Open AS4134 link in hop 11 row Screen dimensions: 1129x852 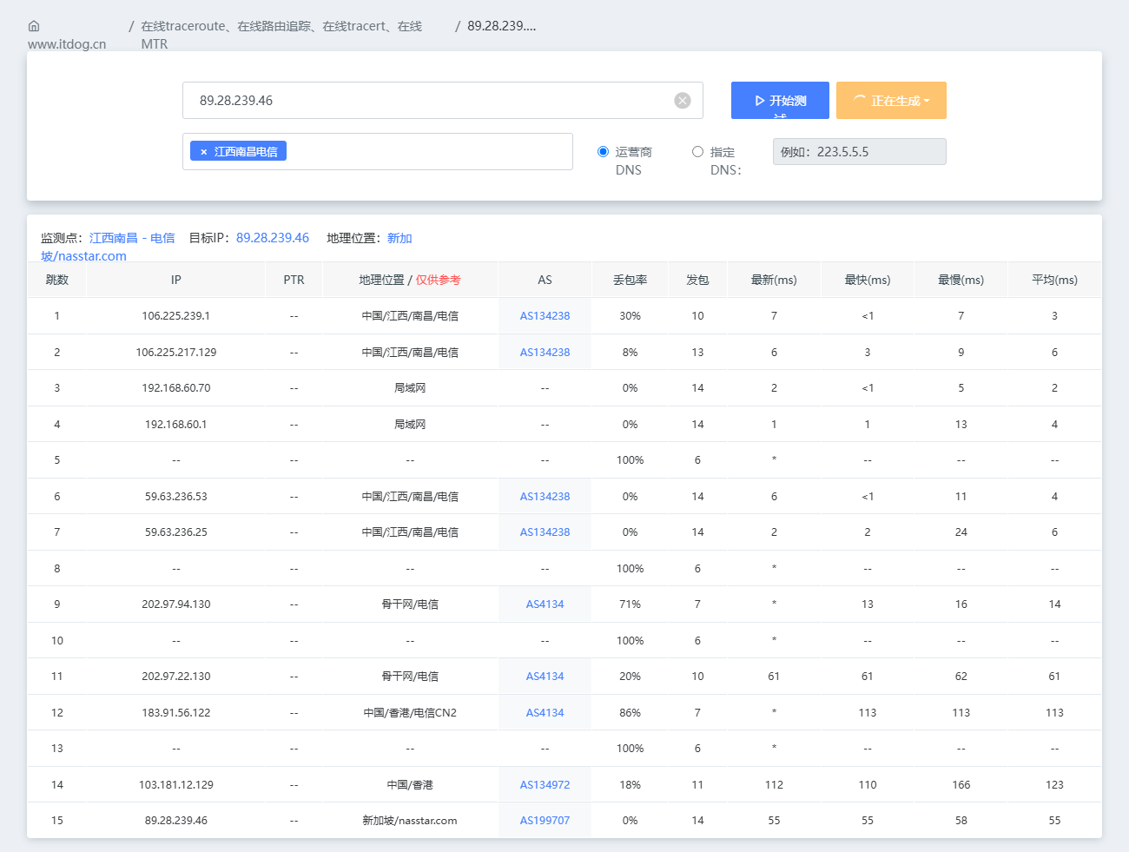point(545,677)
